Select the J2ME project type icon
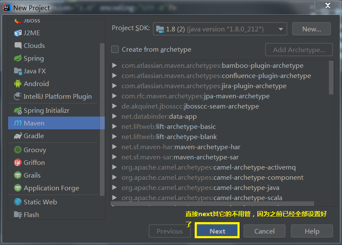342x245 pixels. [18, 33]
